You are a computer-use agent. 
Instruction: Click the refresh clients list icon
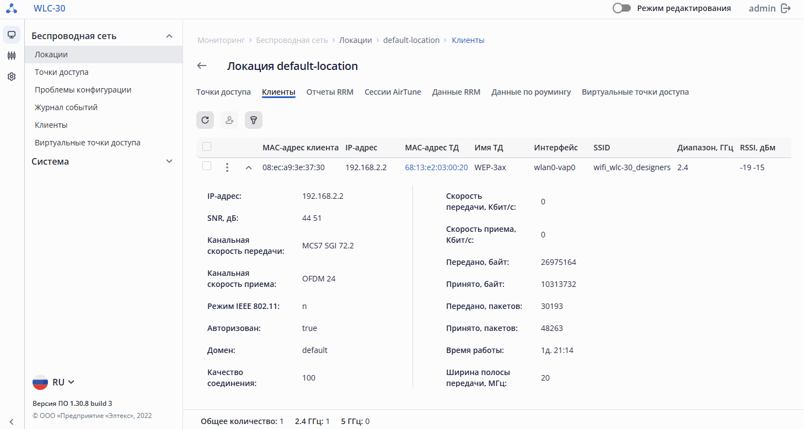point(205,120)
